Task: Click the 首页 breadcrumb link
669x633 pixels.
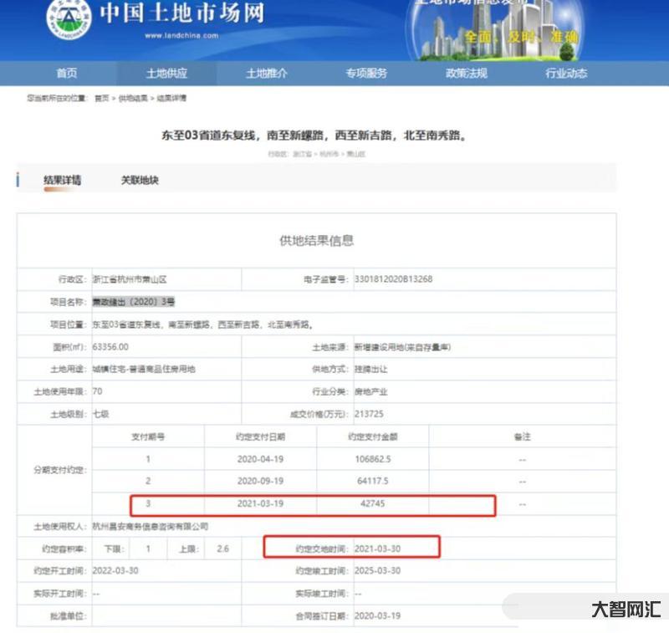Action: (101, 98)
